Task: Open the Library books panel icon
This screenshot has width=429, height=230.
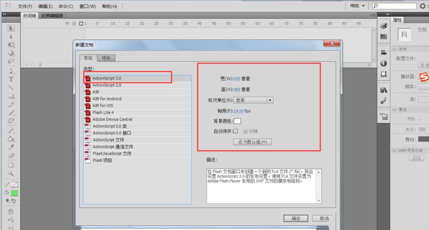Action: click(384, 90)
